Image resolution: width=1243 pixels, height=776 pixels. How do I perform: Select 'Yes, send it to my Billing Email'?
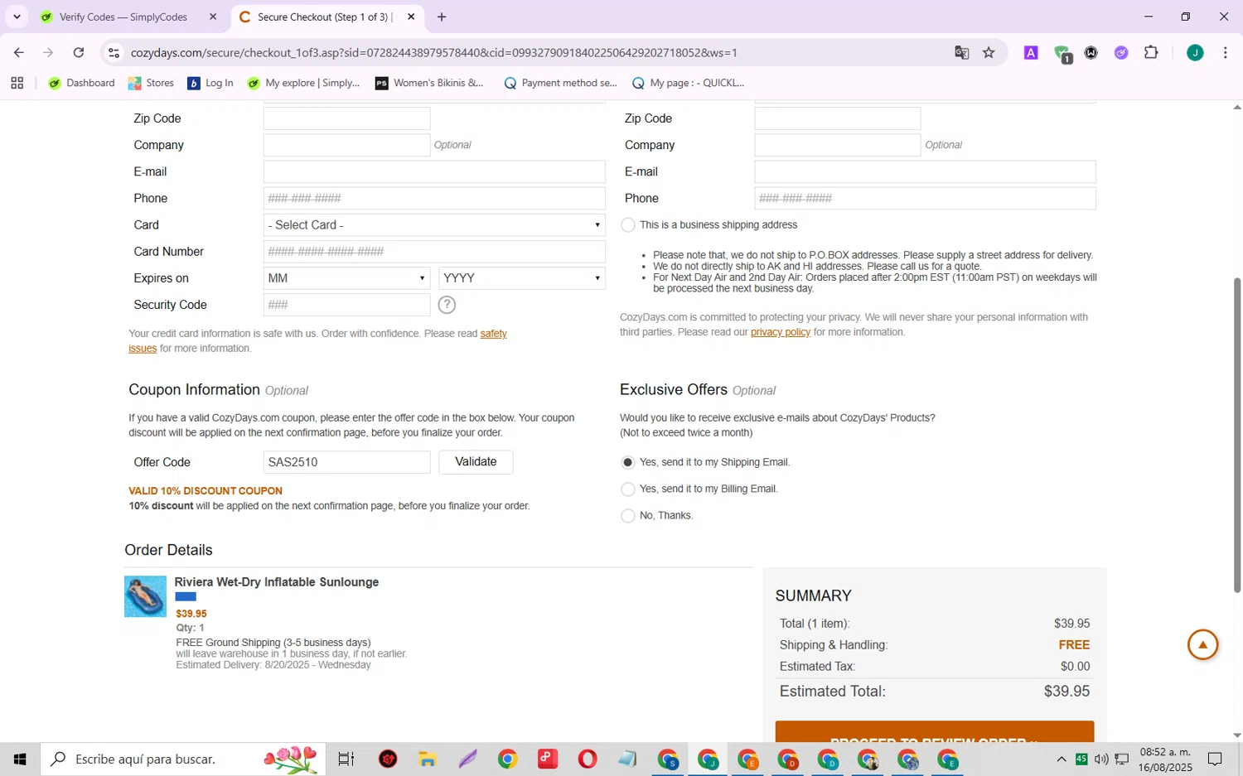[628, 489]
